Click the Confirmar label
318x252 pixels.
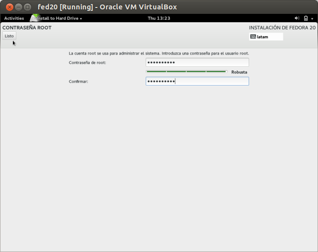pos(78,82)
